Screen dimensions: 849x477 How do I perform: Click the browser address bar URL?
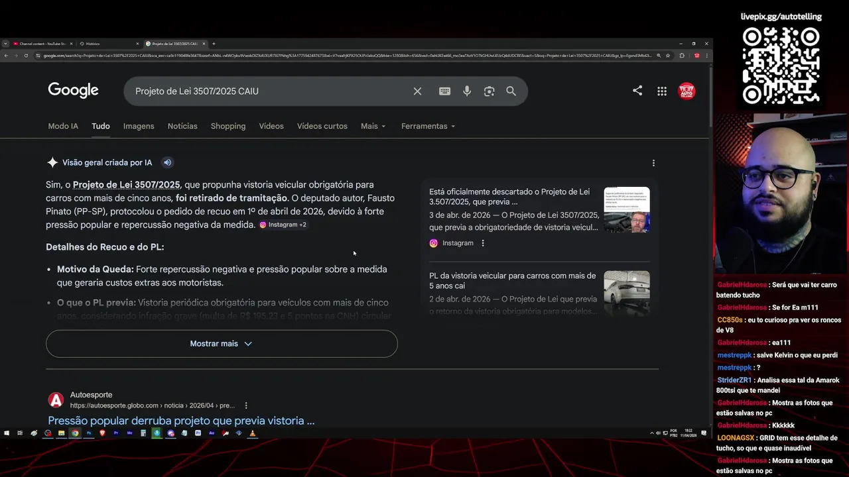347,56
